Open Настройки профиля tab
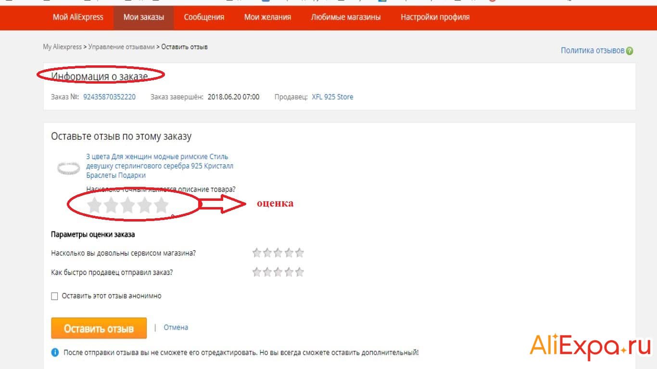This screenshot has width=657, height=369. coord(435,17)
